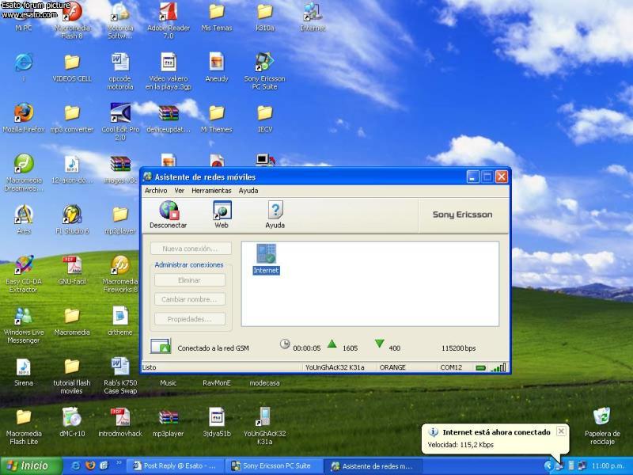Open the VIDEOS CELL folder
Viewport: 633px width, 475px height.
pyautogui.click(x=72, y=68)
